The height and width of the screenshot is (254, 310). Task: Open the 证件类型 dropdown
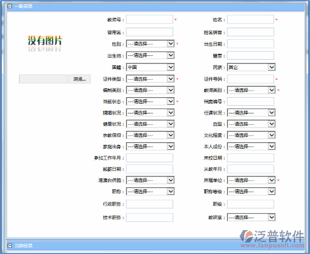(150, 79)
